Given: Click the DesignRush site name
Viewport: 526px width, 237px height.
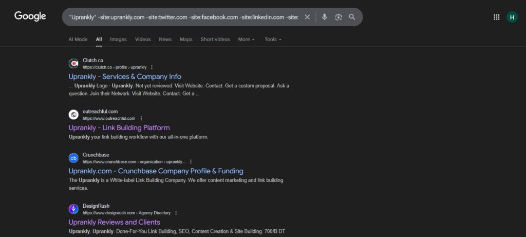Looking at the screenshot, I should pyautogui.click(x=96, y=206).
